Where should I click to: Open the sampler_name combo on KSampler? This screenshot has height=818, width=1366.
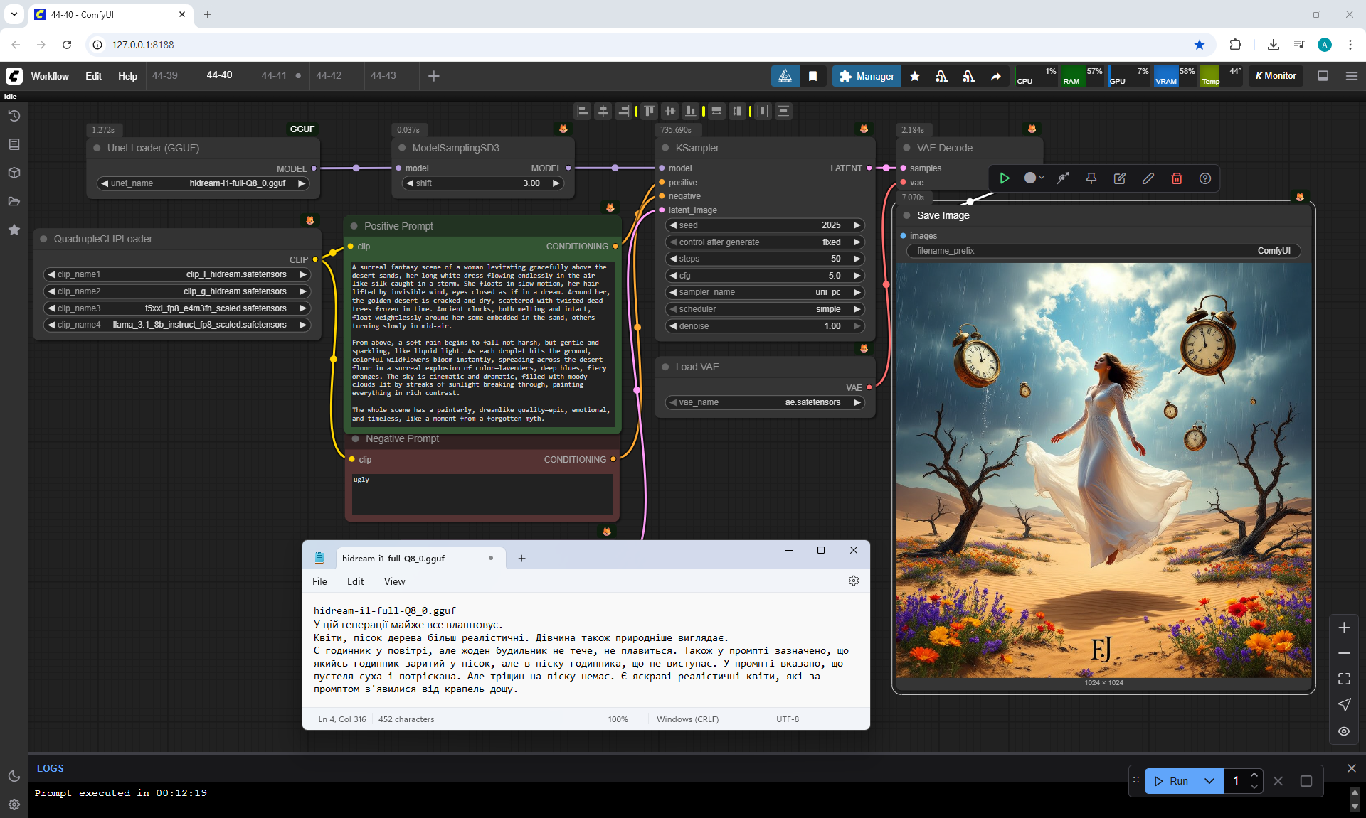point(764,292)
